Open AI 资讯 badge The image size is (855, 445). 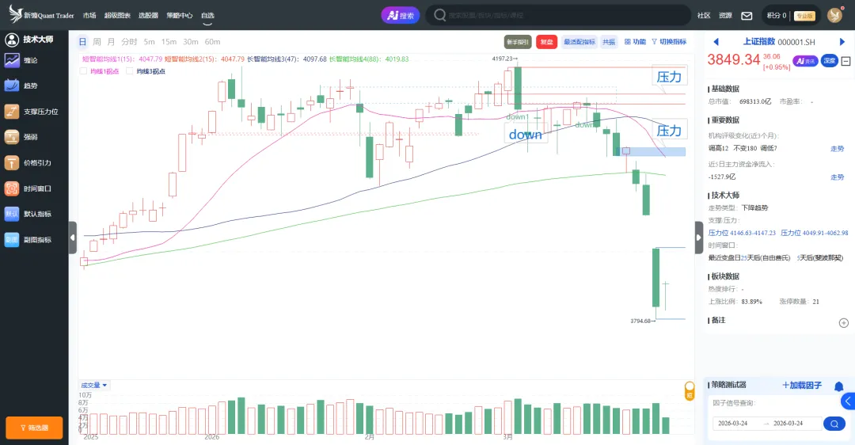tap(805, 61)
